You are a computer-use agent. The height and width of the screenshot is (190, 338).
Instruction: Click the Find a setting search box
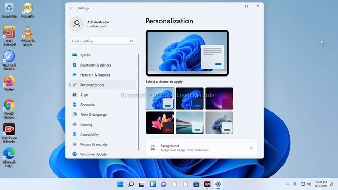tap(102, 41)
